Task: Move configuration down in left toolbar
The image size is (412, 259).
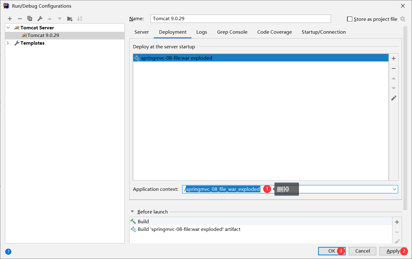Action: (60, 19)
